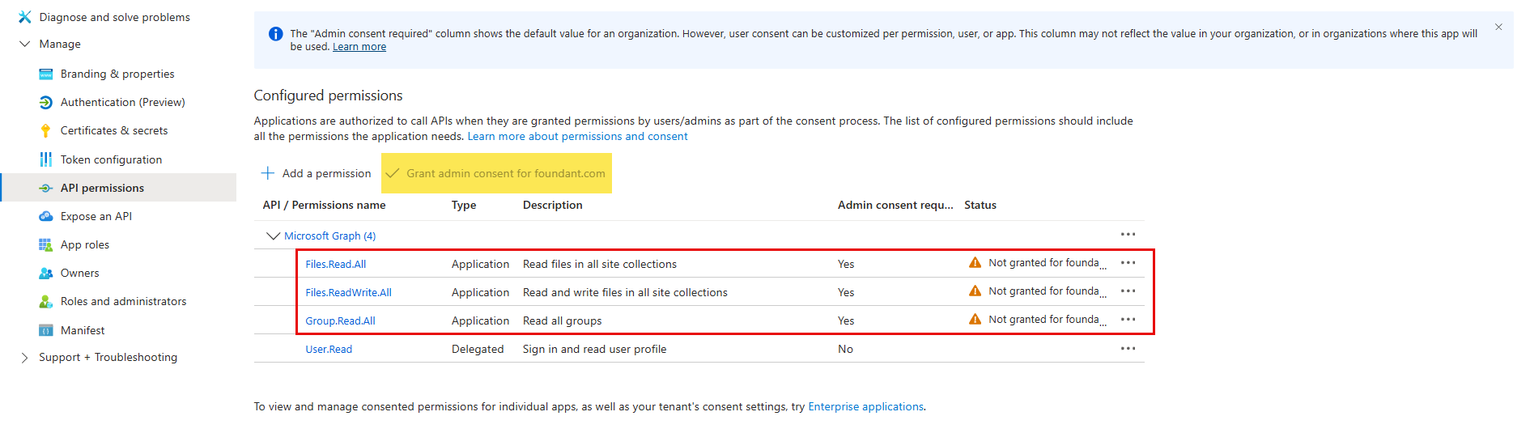Click the Configured permissions heading
1530x433 pixels.
point(328,96)
